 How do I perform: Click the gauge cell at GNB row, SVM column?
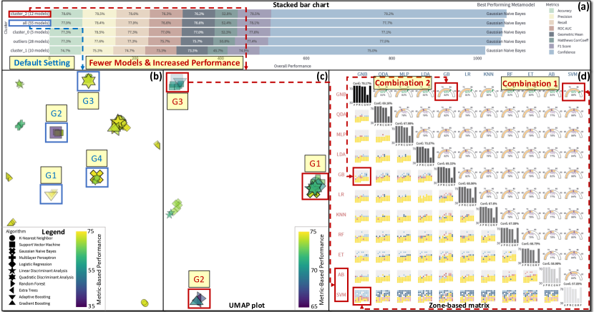pos(573,92)
